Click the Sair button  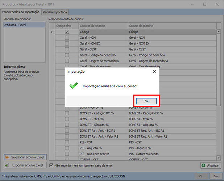click(x=215, y=176)
